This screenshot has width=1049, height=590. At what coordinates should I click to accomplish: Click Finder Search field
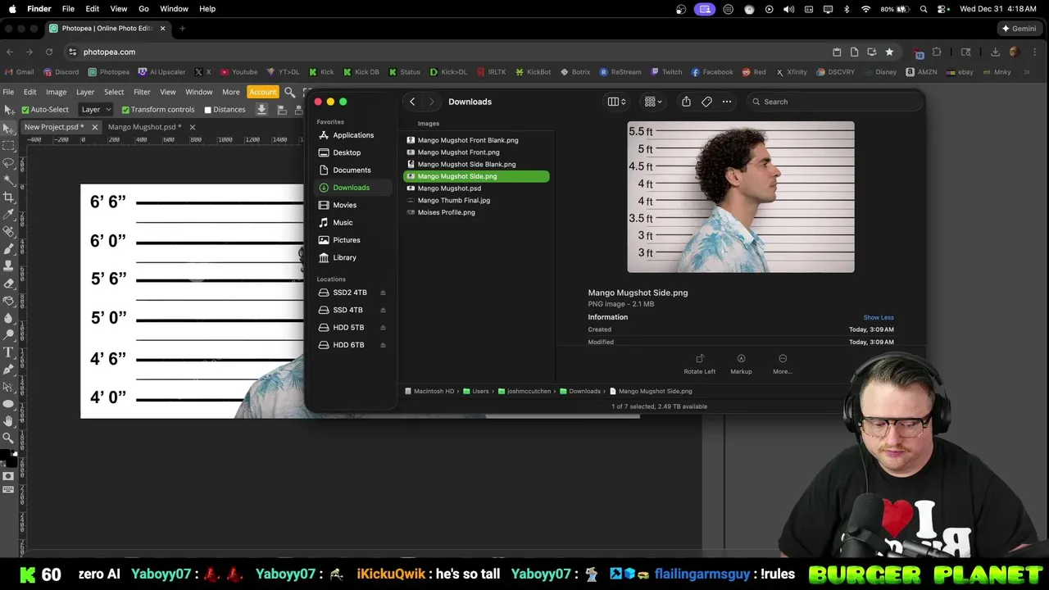[x=834, y=102]
